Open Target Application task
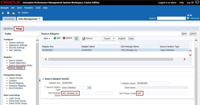 (x=17, y=63)
